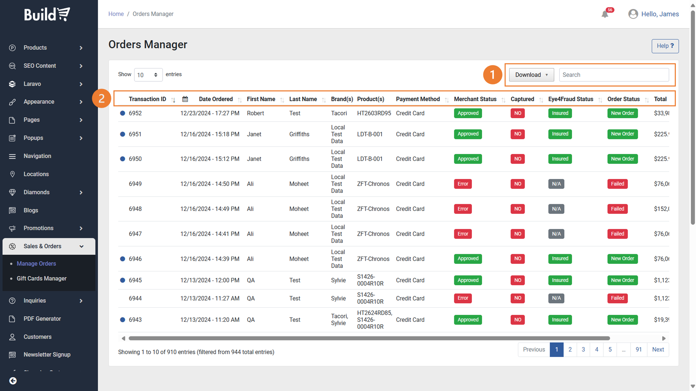Open the Download dropdown
Screen dimensions: 696x391
(x=531, y=75)
